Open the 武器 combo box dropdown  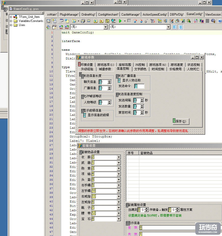click(119, 163)
